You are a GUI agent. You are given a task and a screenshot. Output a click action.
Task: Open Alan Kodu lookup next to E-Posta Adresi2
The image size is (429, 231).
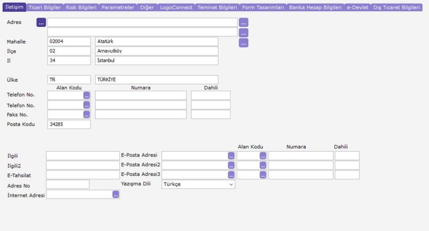coord(263,165)
